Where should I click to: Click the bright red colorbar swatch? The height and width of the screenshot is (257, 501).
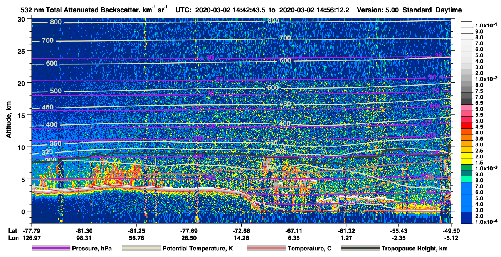467,125
